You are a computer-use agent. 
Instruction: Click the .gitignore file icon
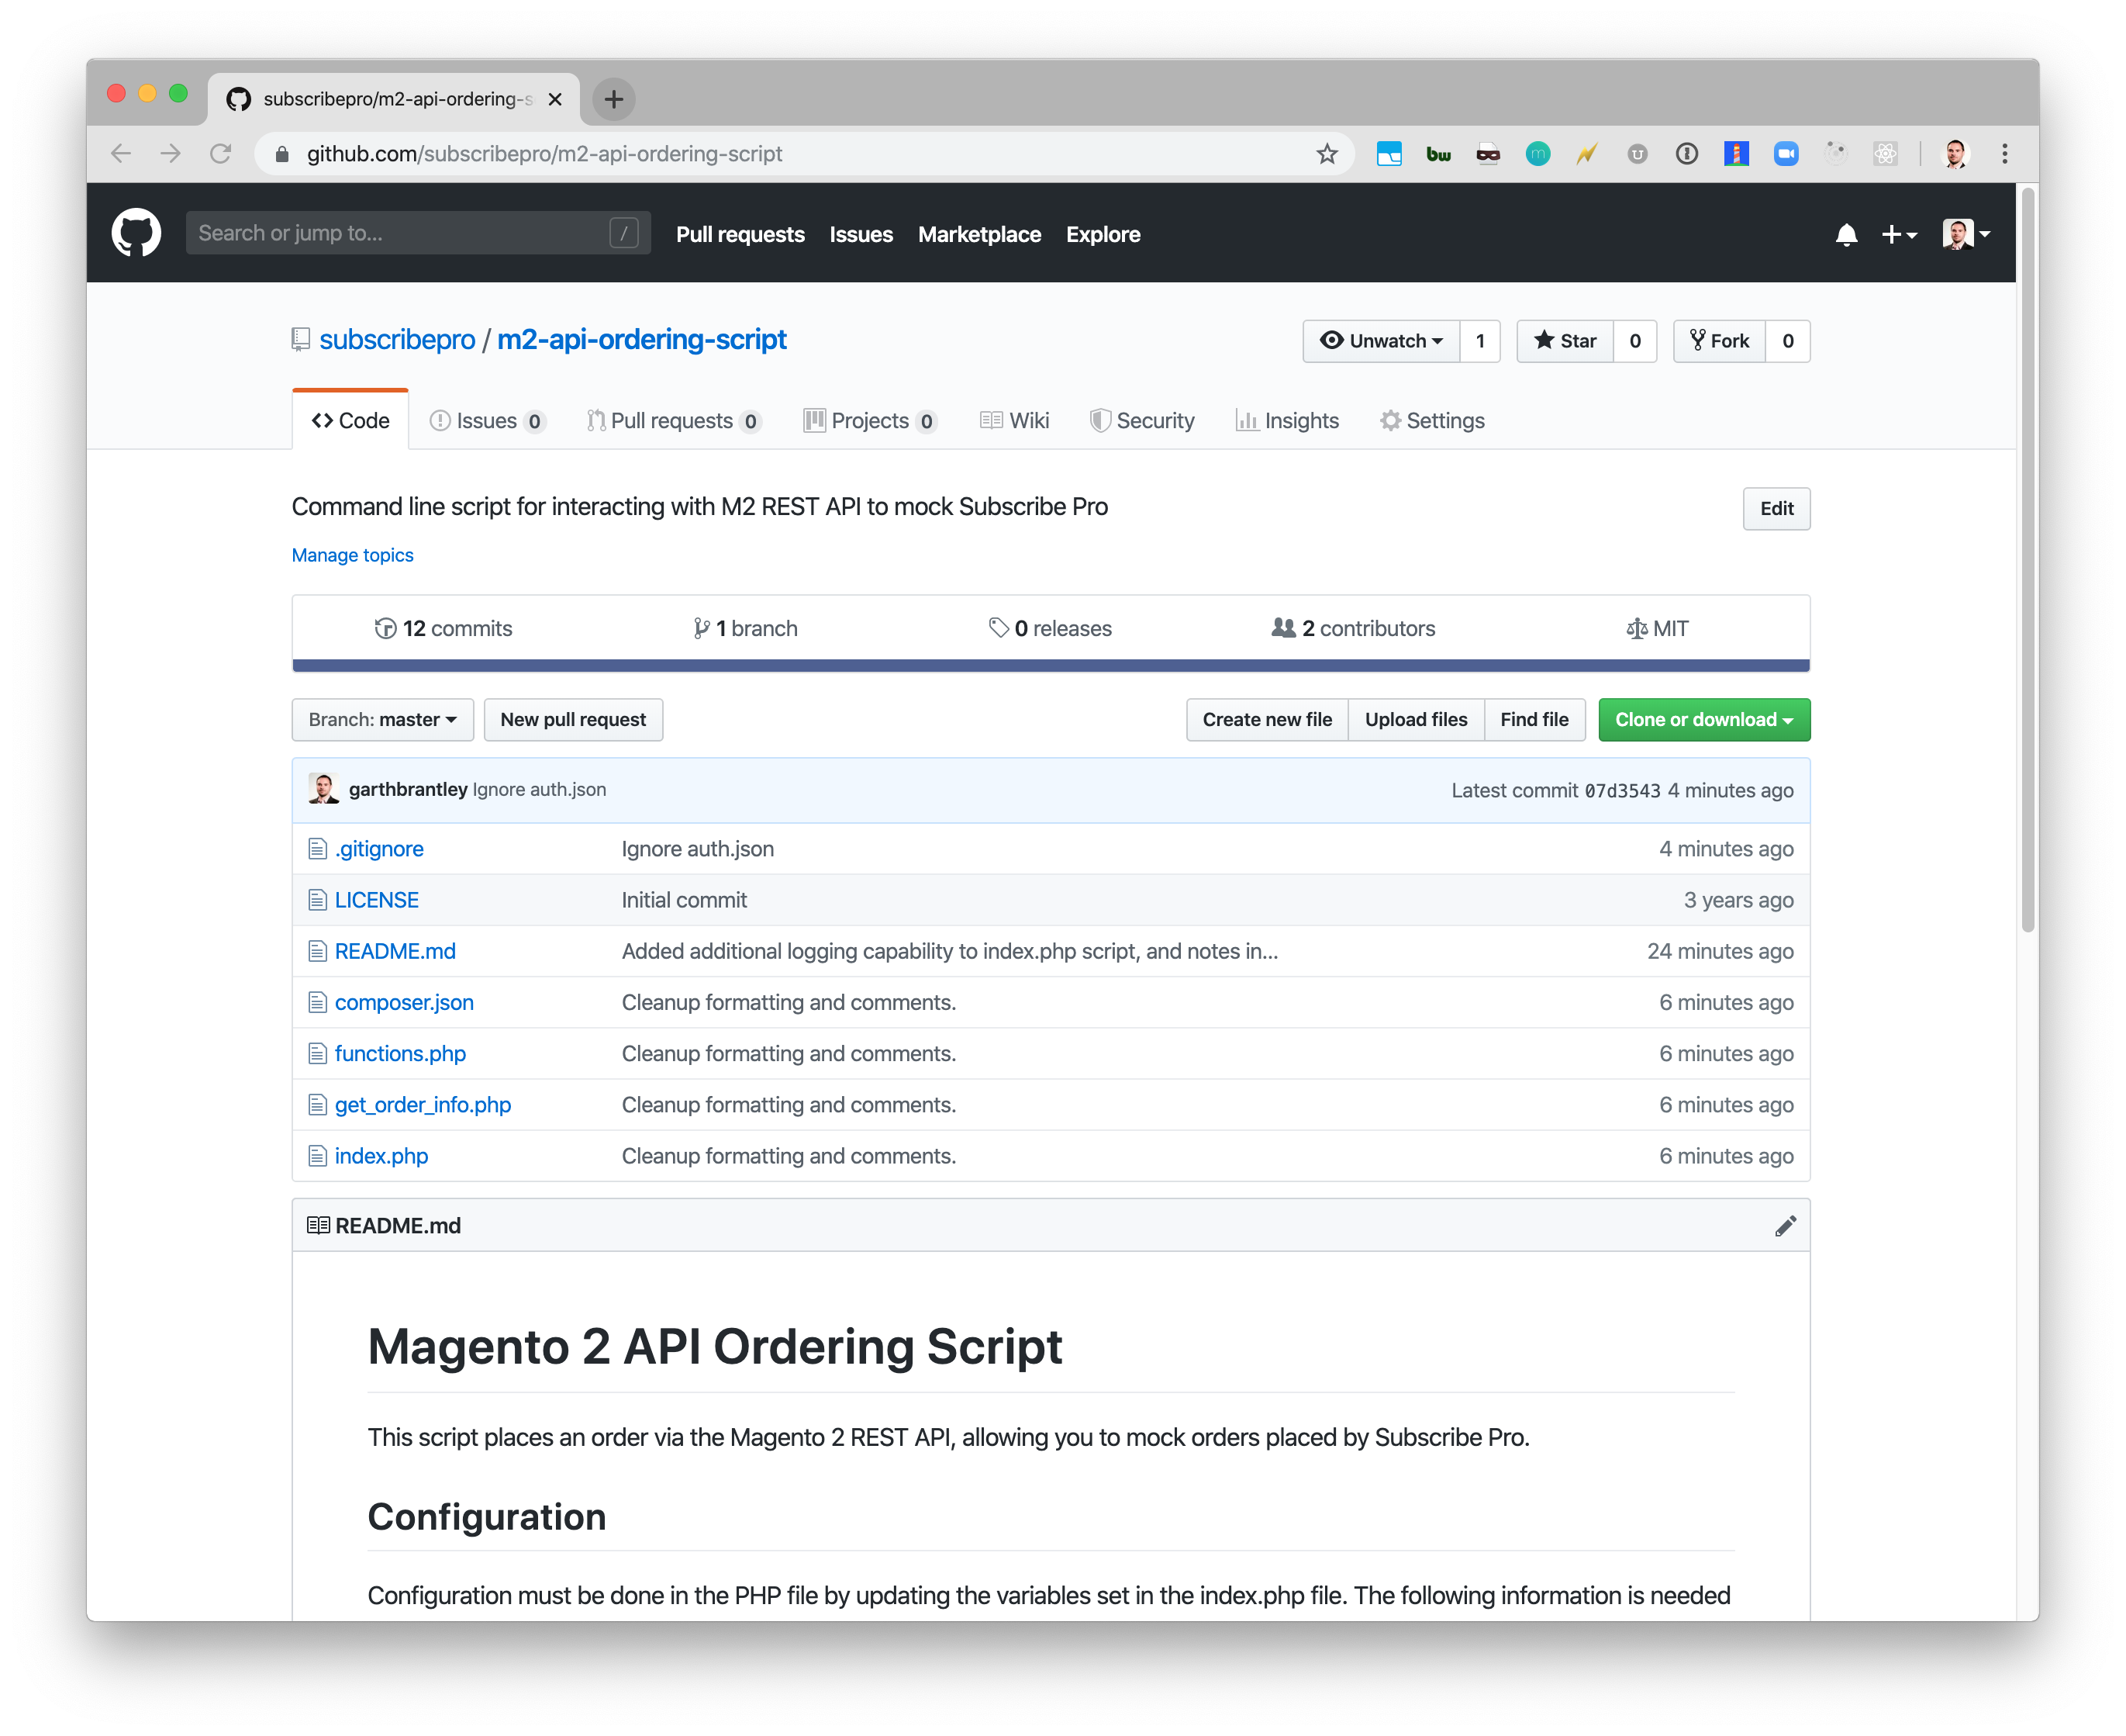point(317,849)
